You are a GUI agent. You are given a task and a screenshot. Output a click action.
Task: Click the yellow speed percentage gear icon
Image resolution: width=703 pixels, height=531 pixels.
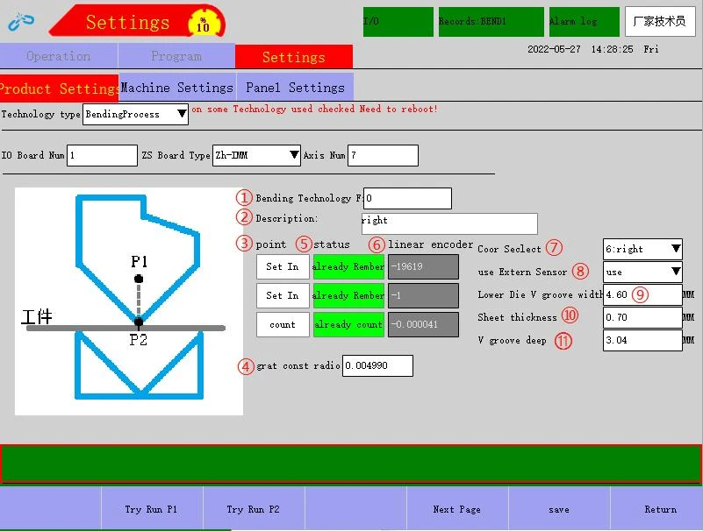(204, 24)
